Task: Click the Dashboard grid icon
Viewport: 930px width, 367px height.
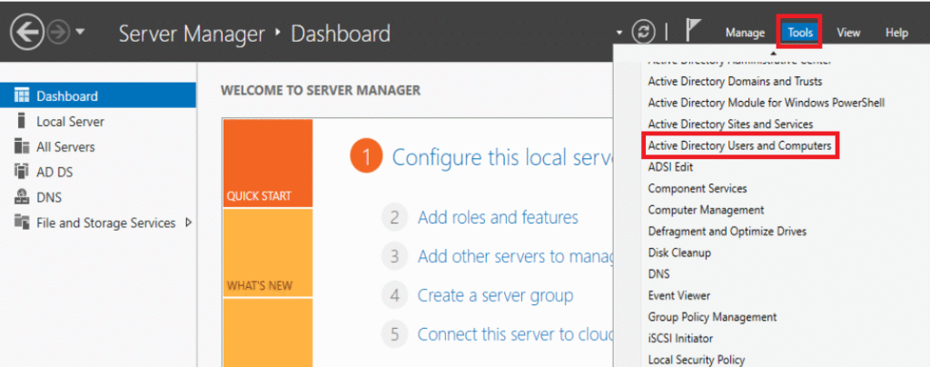Action: [x=22, y=95]
